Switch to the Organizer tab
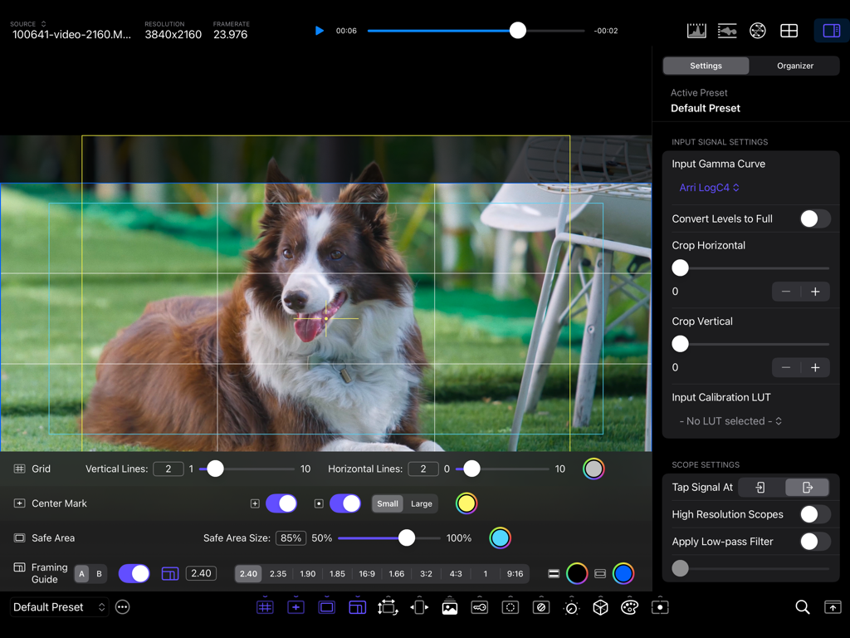The image size is (850, 638). 794,65
